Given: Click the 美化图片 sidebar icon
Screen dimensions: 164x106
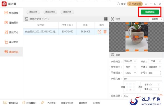Looking at the screenshot, I should click(6, 42).
